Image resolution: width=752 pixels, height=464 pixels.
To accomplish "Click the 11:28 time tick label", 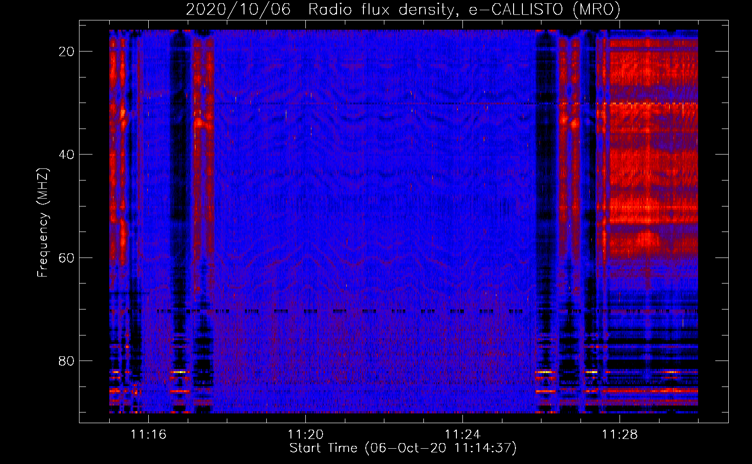I will 620,435.
